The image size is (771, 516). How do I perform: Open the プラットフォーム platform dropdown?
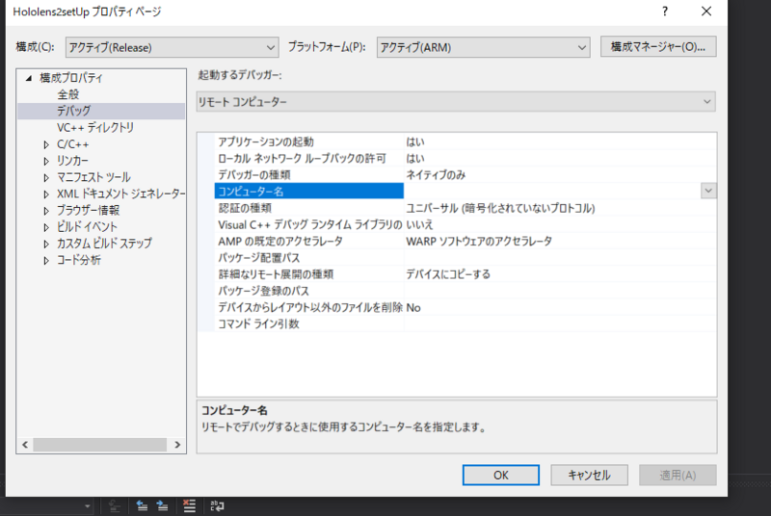[x=484, y=47]
